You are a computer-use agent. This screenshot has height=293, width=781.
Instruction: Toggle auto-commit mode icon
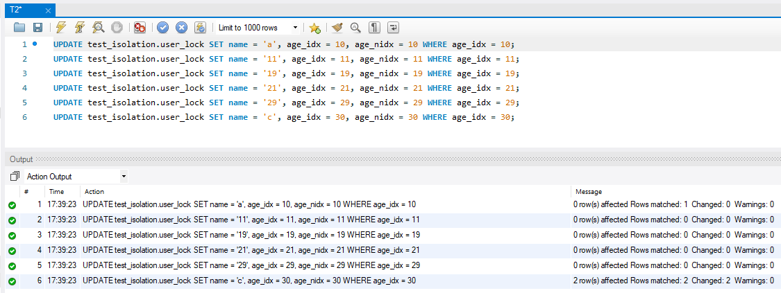click(x=200, y=27)
